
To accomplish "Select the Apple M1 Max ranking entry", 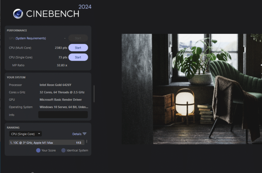I will pyautogui.click(x=47, y=142).
